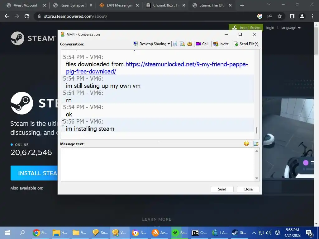Click the browser address bar URL
Screen dimensions: 319x239
pyautogui.click(x=75, y=16)
